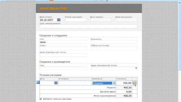Click employee name field containing иван
Screen dimensions: 181x102
63,42
